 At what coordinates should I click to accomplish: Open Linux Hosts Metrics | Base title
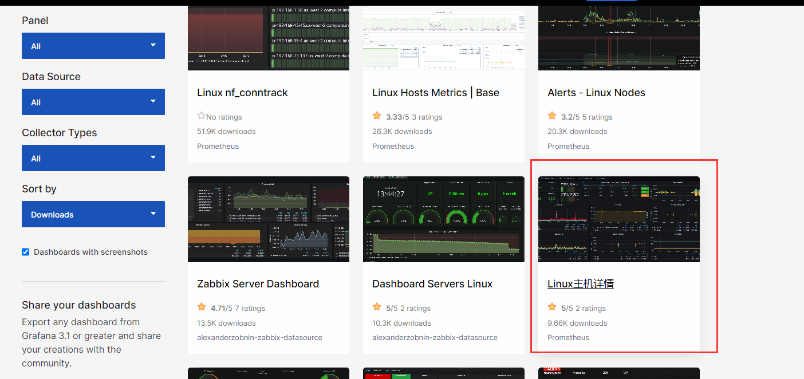[436, 93]
